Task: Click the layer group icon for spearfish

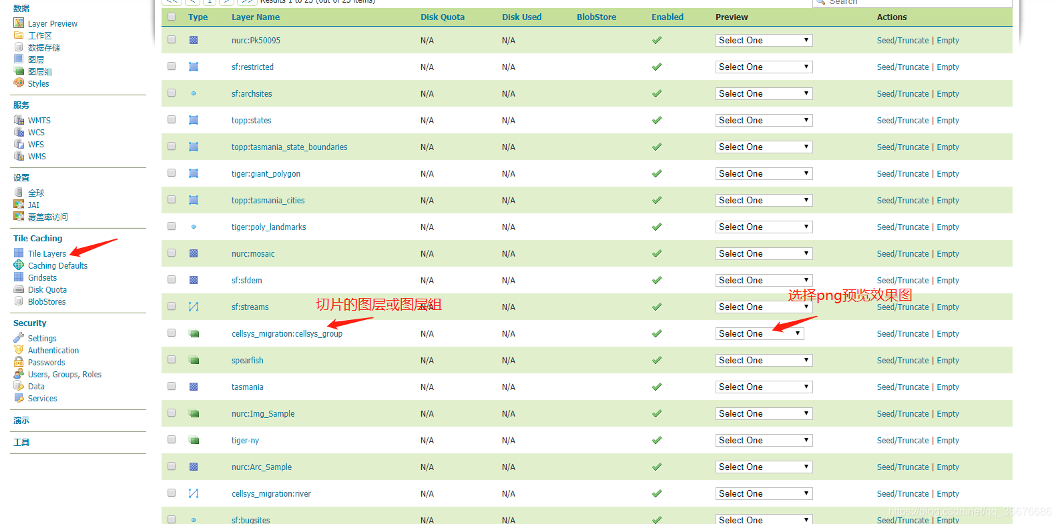Action: (x=194, y=360)
